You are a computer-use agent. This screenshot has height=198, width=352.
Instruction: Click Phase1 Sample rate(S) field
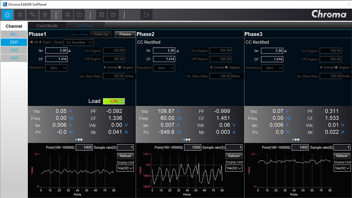point(126,147)
